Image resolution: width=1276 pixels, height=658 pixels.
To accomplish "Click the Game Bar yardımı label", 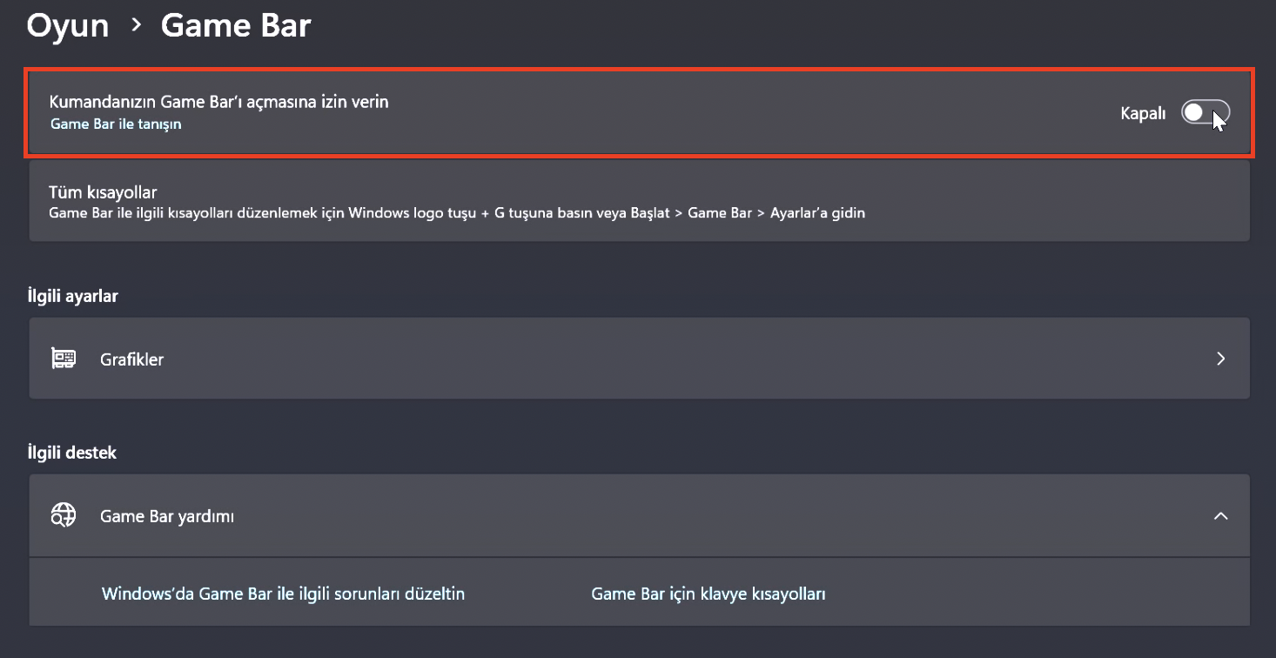I will point(167,516).
